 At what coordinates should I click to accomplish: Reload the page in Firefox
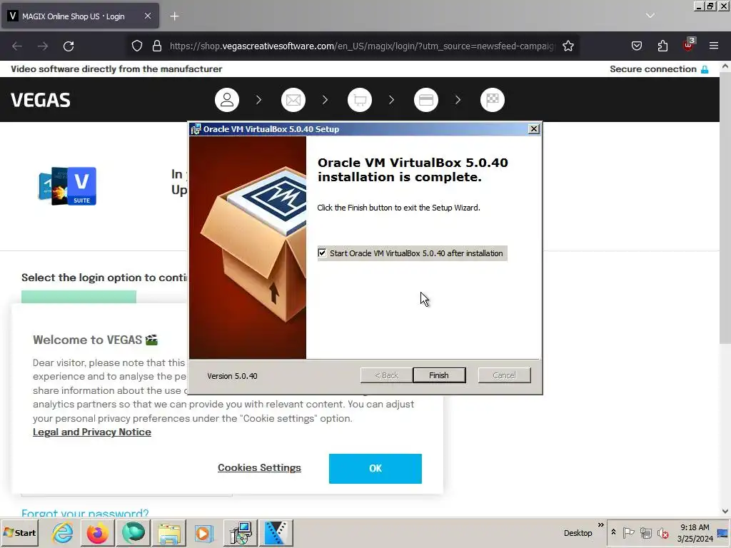(x=69, y=46)
